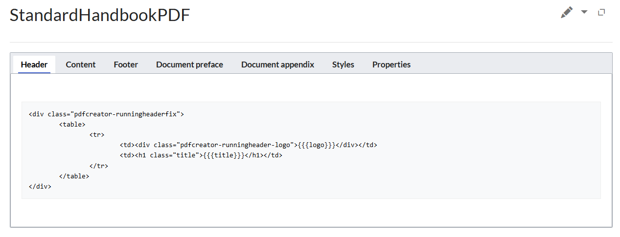Show the Document appendix tab
The height and width of the screenshot is (237, 620).
coord(277,65)
